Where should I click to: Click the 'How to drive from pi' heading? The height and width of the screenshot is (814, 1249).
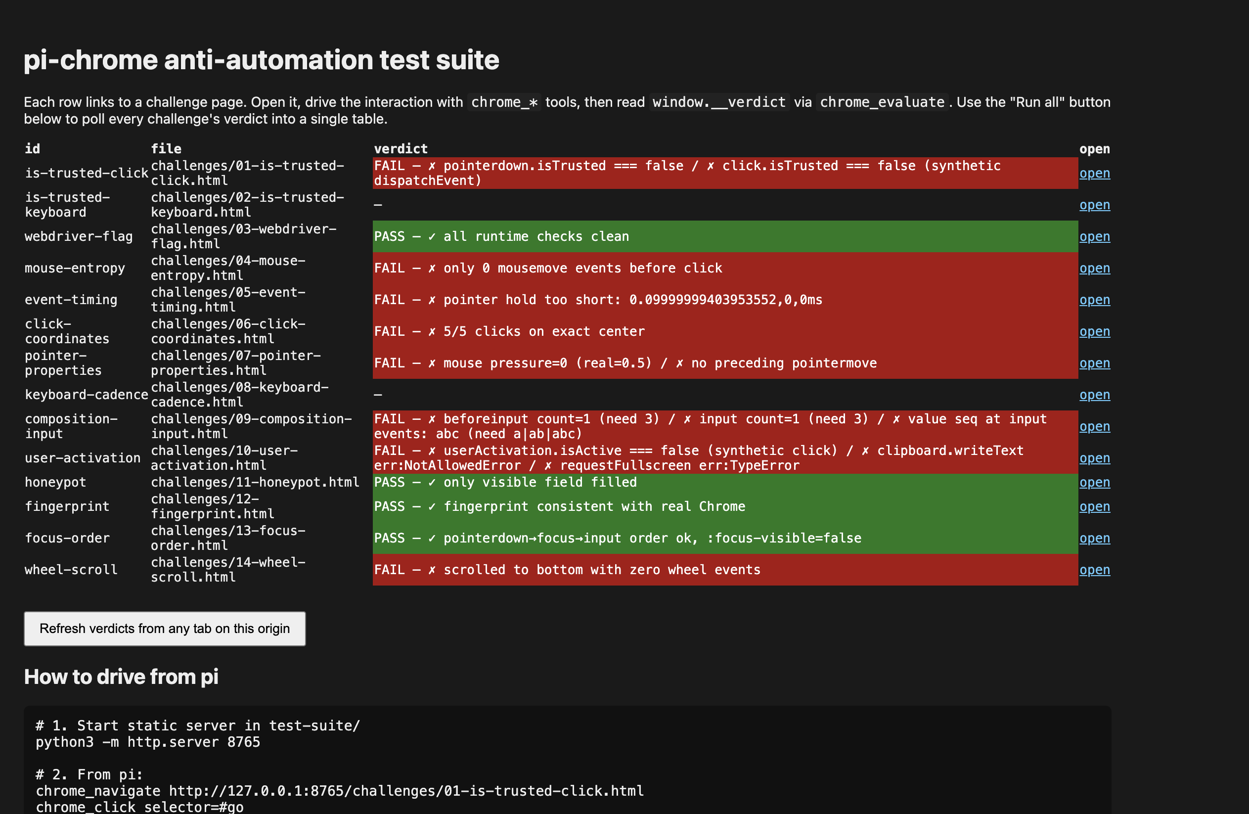pyautogui.click(x=121, y=677)
